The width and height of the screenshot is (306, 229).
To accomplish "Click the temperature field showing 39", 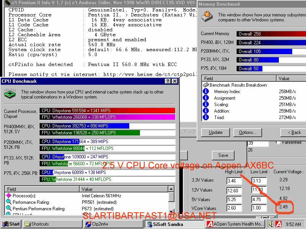I will 258,143.
